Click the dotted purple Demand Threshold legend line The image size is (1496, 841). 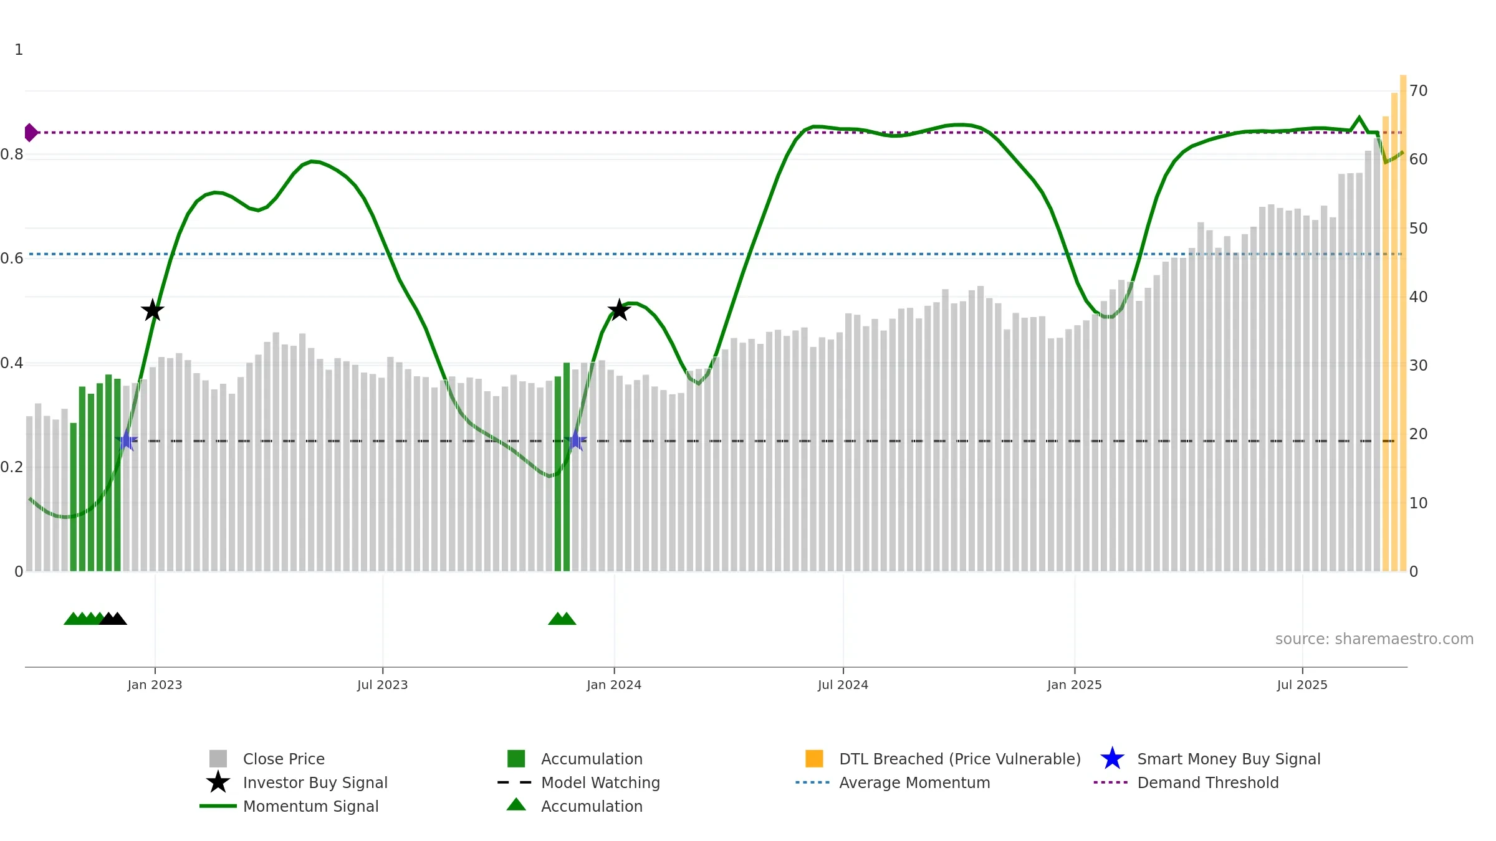click(1111, 782)
